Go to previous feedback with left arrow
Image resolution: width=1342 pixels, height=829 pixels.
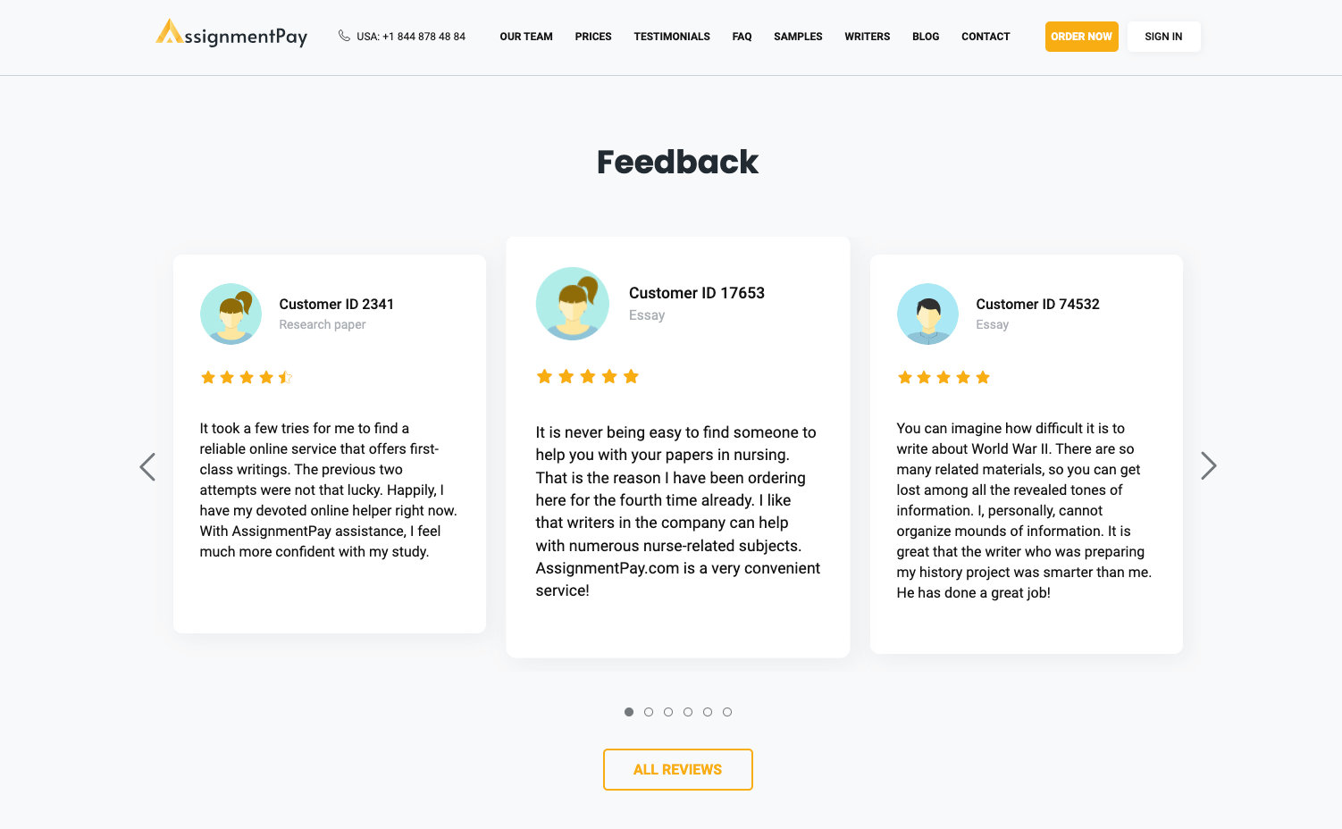pyautogui.click(x=147, y=466)
